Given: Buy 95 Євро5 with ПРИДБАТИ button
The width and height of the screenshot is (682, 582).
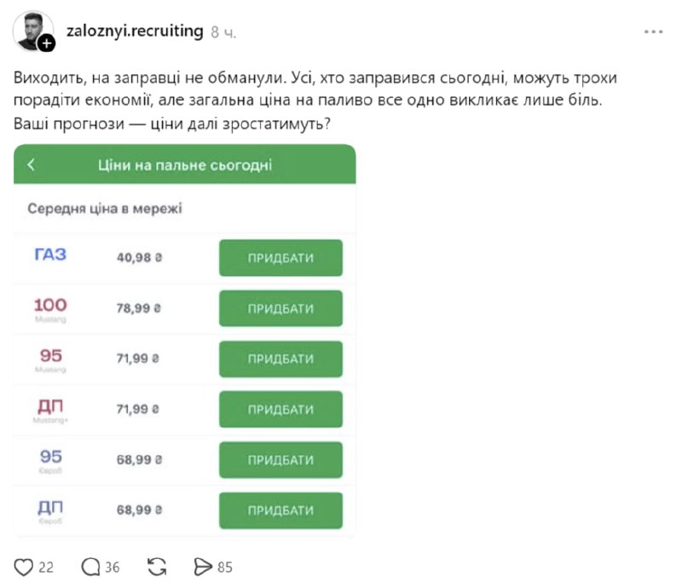Looking at the screenshot, I should (x=280, y=460).
